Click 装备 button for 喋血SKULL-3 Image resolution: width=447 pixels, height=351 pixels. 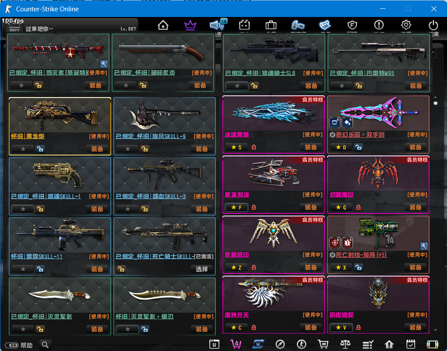click(x=202, y=209)
